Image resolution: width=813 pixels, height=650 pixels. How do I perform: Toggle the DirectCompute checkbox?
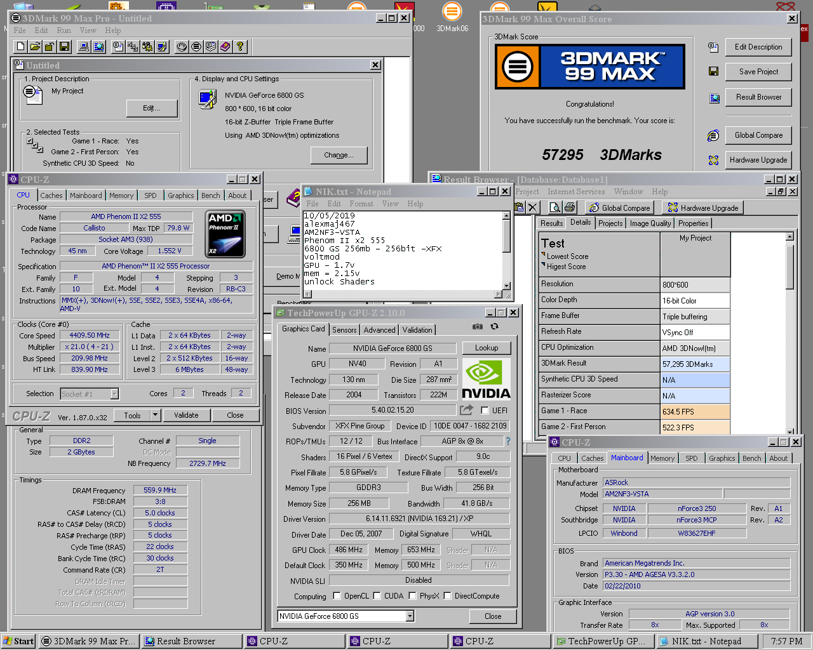tap(448, 595)
